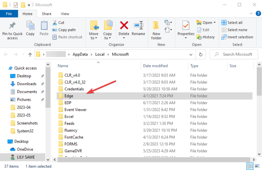Click Paste shortcut option
This screenshot has height=170, width=262.
(67, 37)
